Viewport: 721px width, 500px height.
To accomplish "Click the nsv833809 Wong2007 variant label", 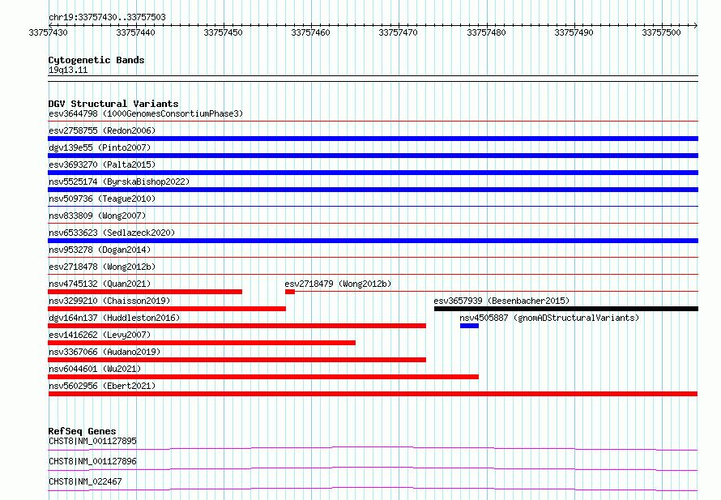I will 97,216.
